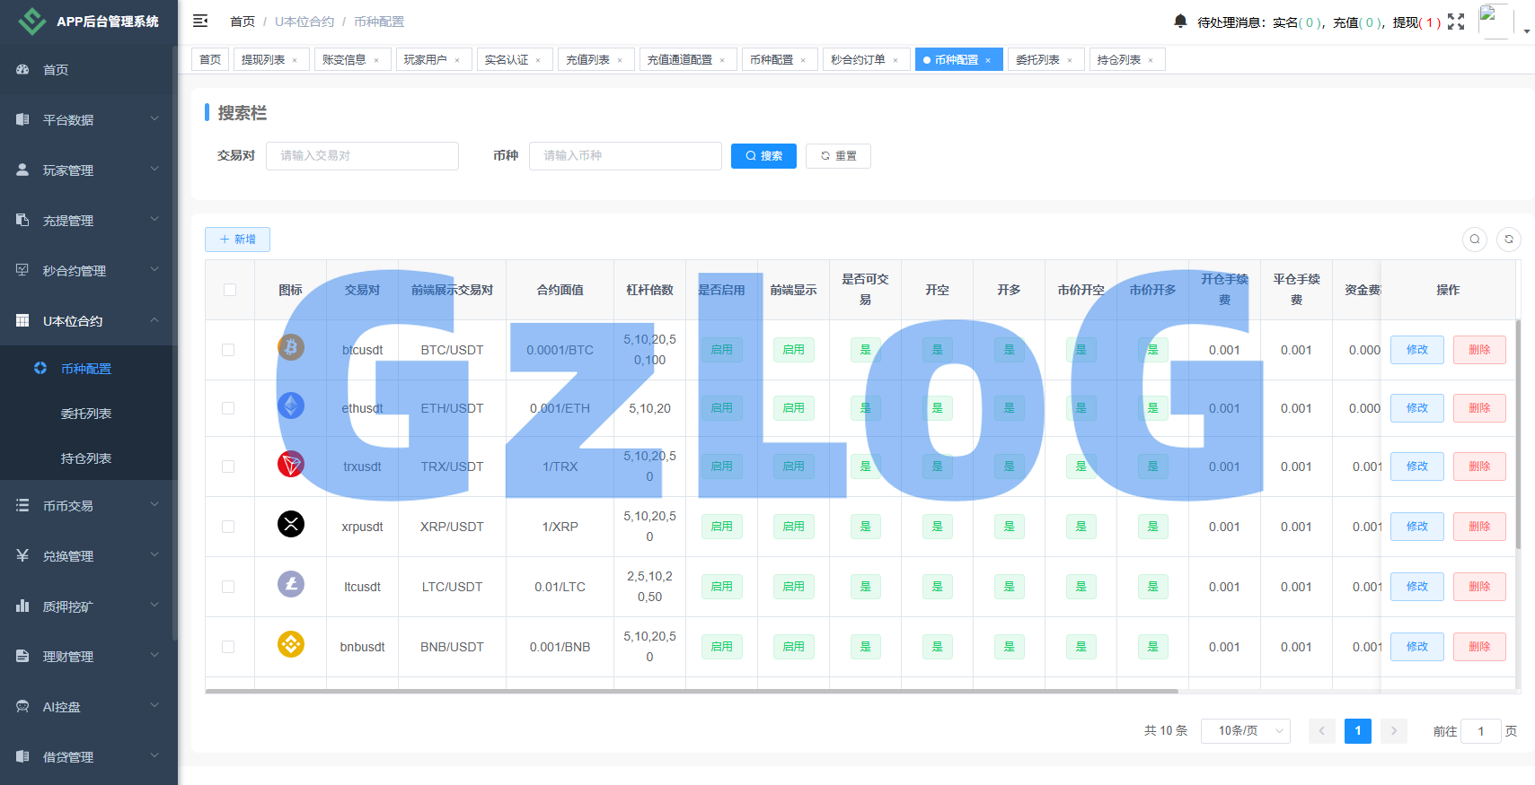Click 修改 for the bnbusdt row
The height and width of the screenshot is (785, 1535).
[x=1417, y=647]
